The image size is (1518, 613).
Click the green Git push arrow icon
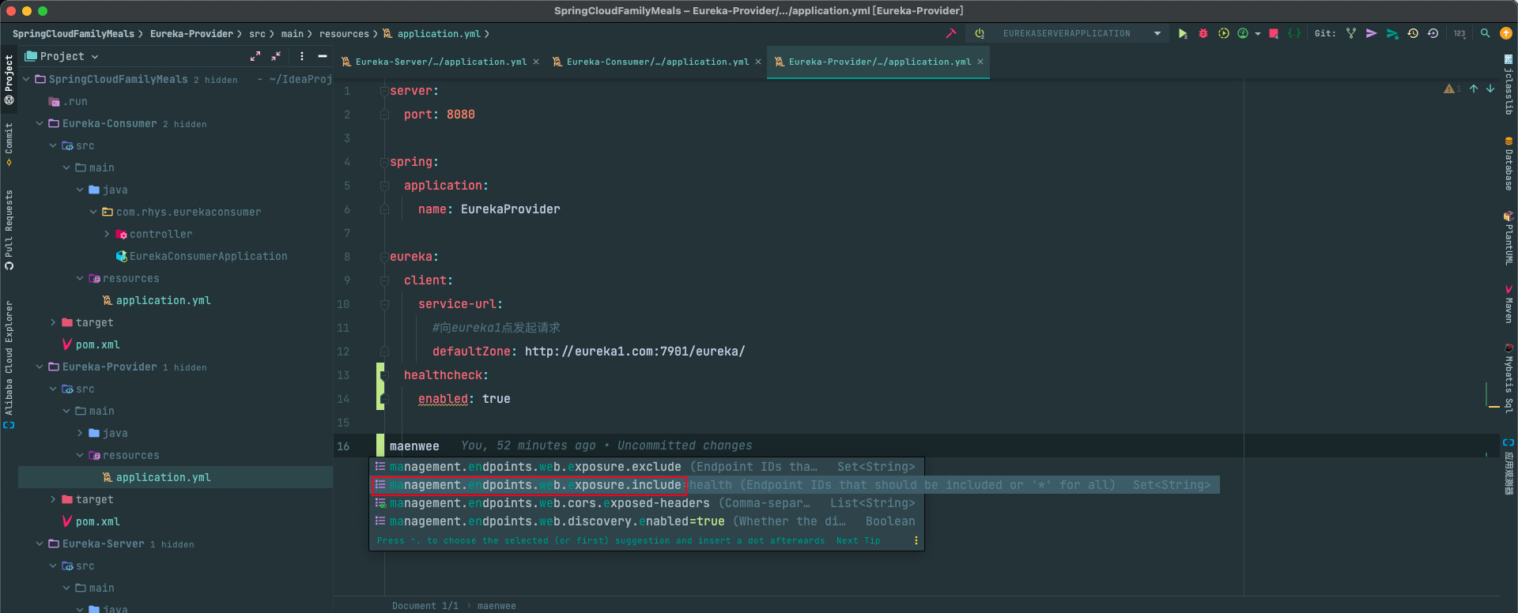[1392, 33]
